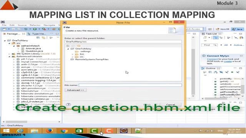Switch to the Java perspective
This screenshot has height=138, width=246.
pyautogui.click(x=238, y=29)
